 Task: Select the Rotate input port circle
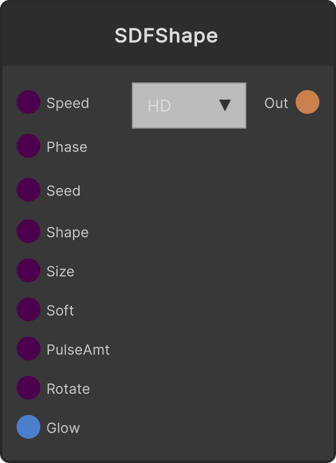(x=28, y=388)
